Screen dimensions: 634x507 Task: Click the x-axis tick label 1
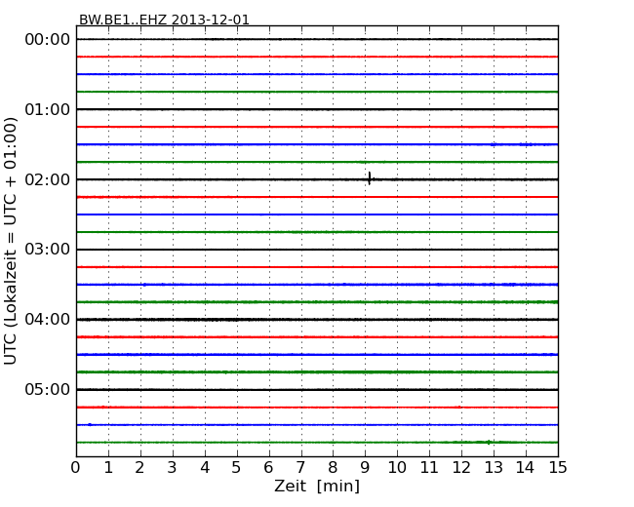tap(108, 468)
